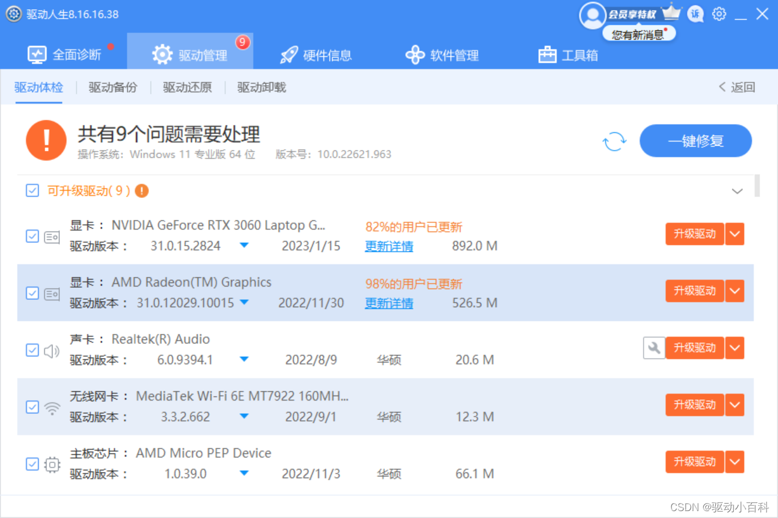This screenshot has width=778, height=518.
Task: Click 升级驱动 for NVIDIA GeForce RTX 3060
Action: [694, 234]
